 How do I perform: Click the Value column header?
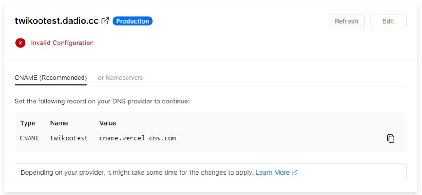108,123
